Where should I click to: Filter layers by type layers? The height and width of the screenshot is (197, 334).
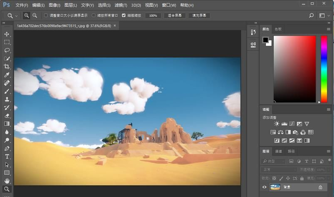(x=306, y=161)
